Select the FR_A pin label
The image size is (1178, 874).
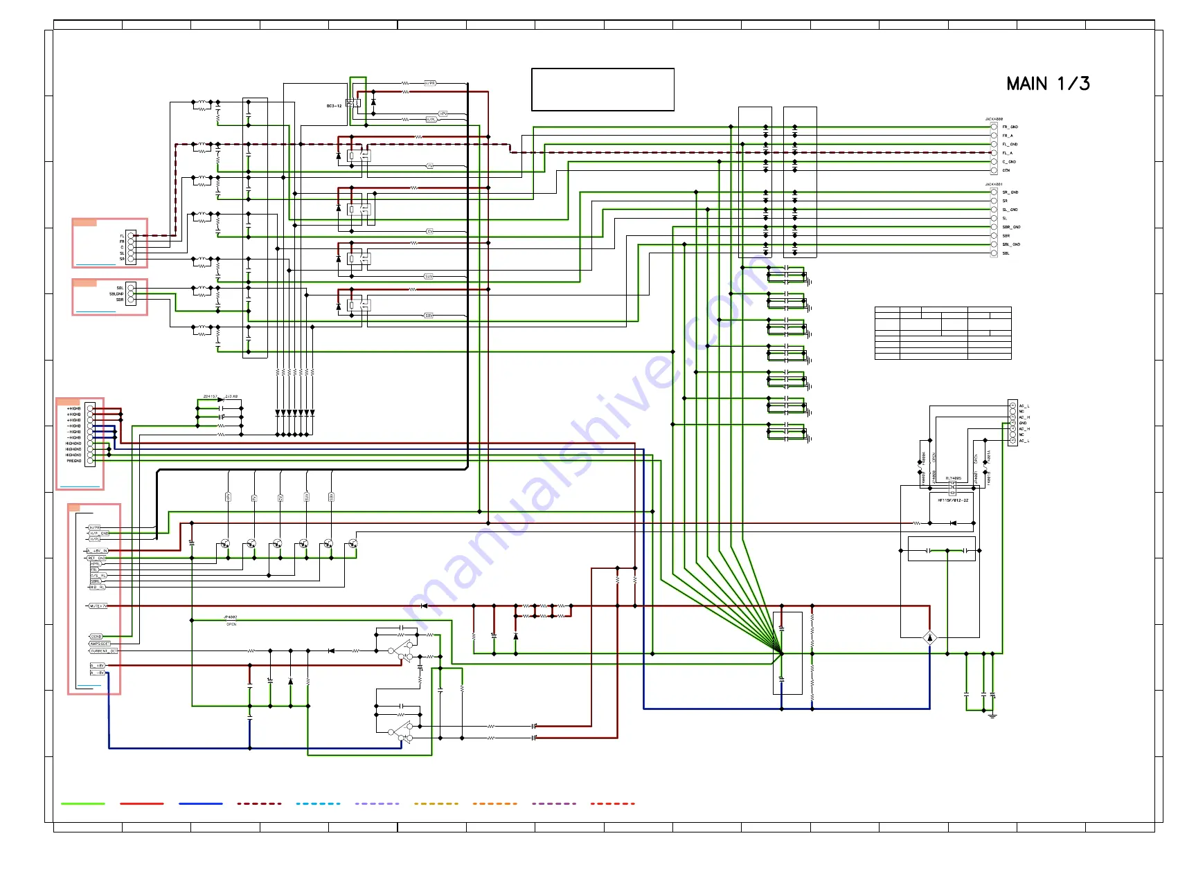click(1008, 136)
